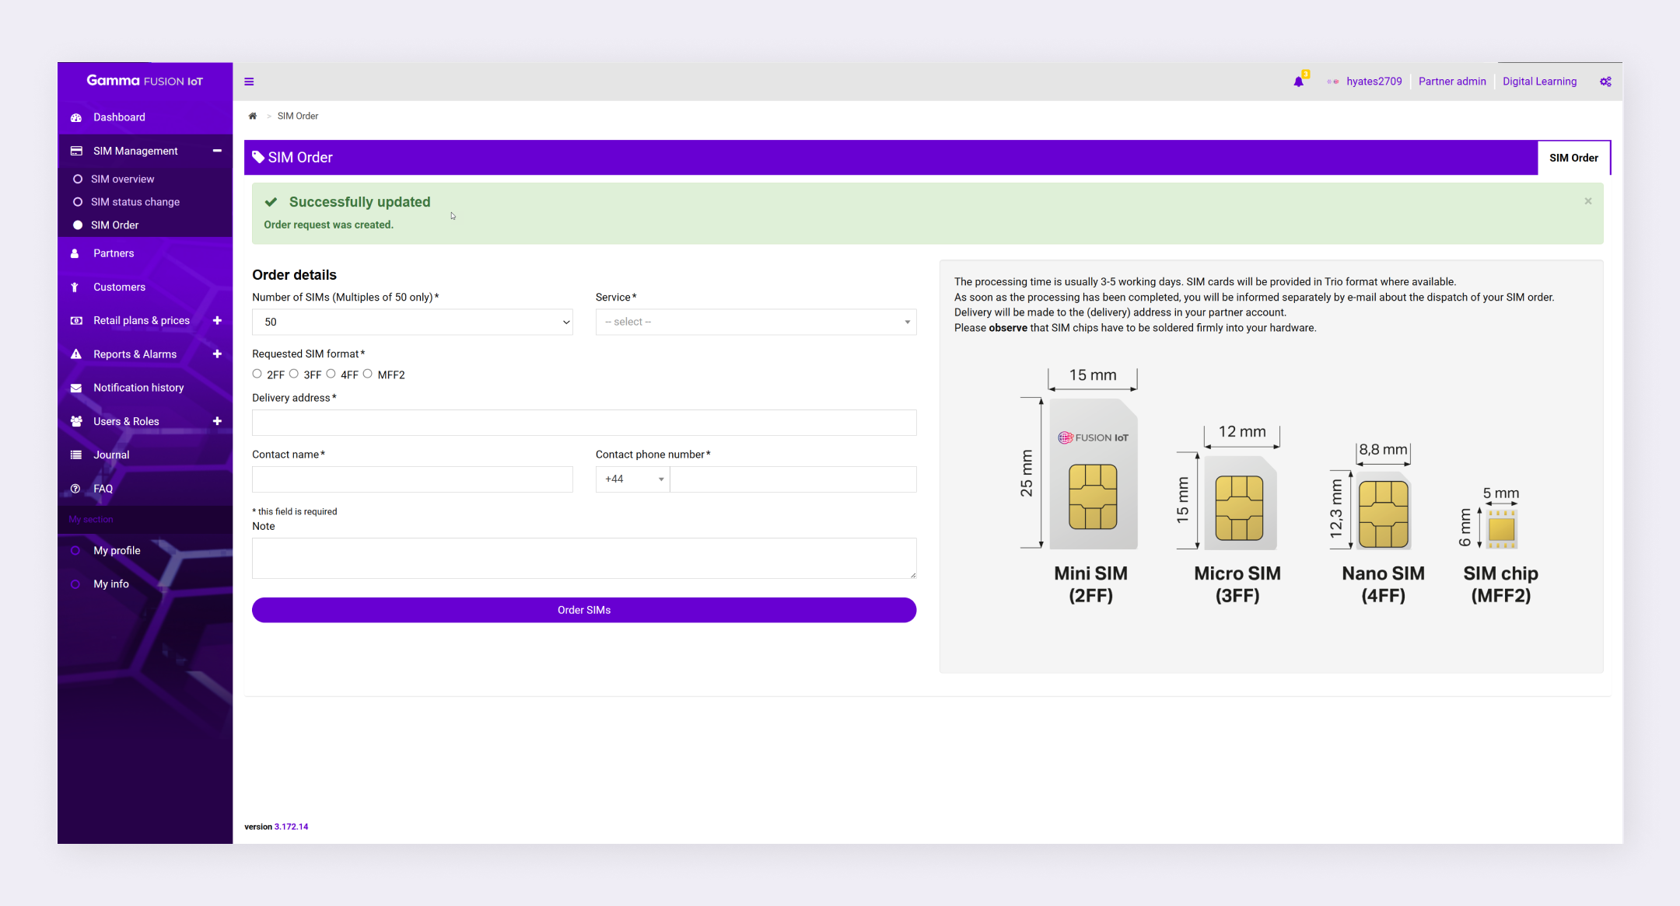Viewport: 1680px width, 906px height.
Task: Toggle the hamburger menu icon
Action: tap(249, 82)
